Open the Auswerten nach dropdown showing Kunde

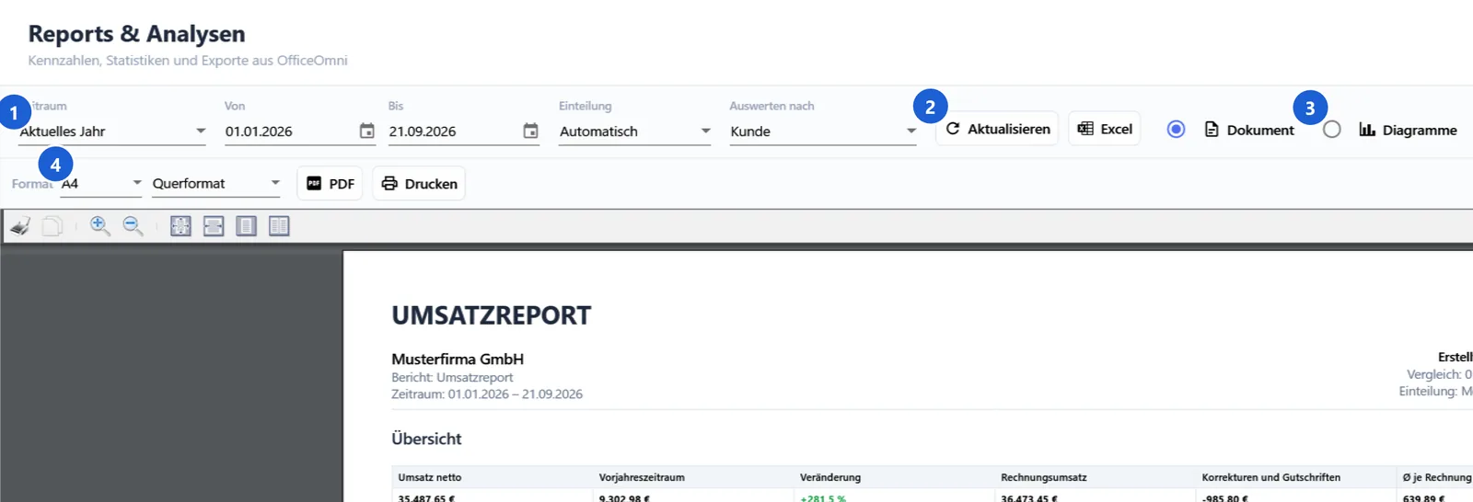(823, 131)
